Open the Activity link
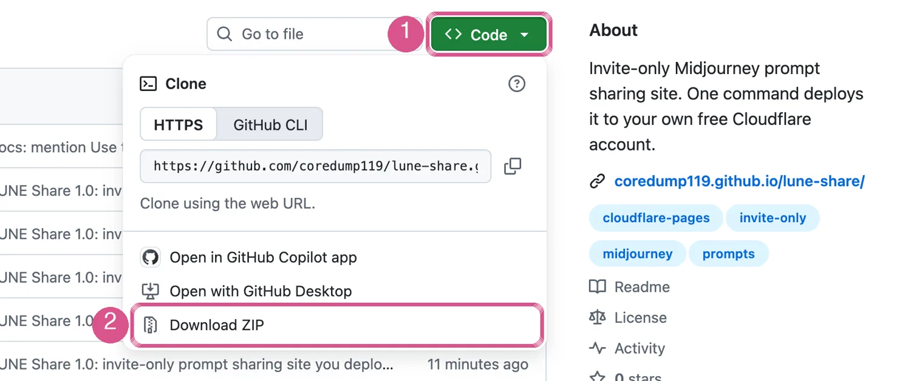Viewport: 911px width, 381px height. point(640,348)
